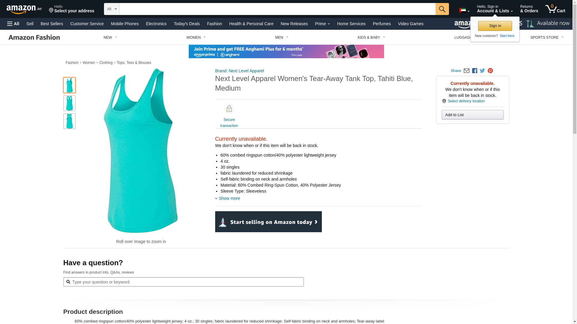577x324 pixels.
Task: Open the All search category dropdown
Action: [112, 9]
